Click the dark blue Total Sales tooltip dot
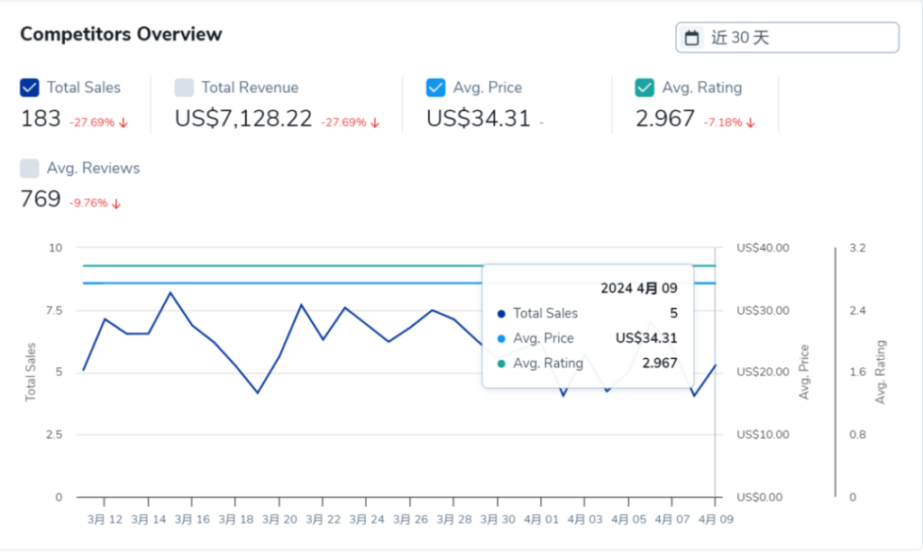 pos(501,314)
